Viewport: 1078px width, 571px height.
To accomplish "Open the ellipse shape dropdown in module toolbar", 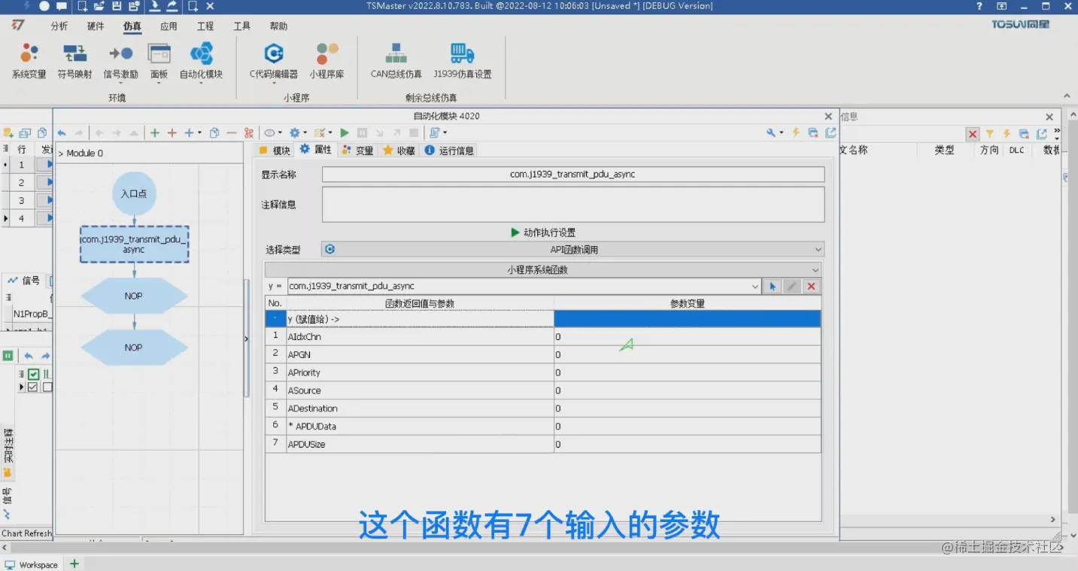I will [272, 132].
